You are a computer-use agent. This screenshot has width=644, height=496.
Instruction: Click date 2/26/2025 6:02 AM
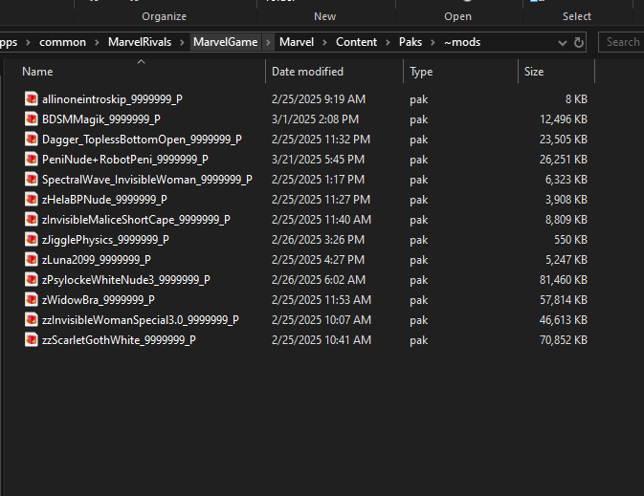click(x=319, y=280)
